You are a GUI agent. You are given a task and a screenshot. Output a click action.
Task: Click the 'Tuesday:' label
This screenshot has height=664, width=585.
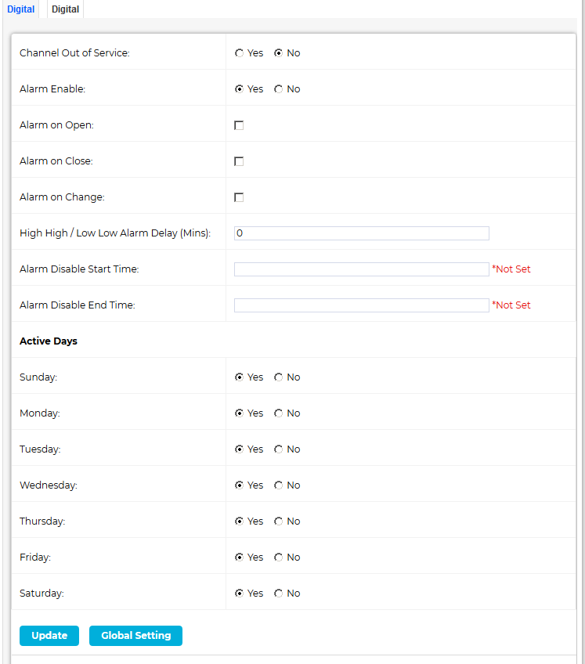pos(40,449)
